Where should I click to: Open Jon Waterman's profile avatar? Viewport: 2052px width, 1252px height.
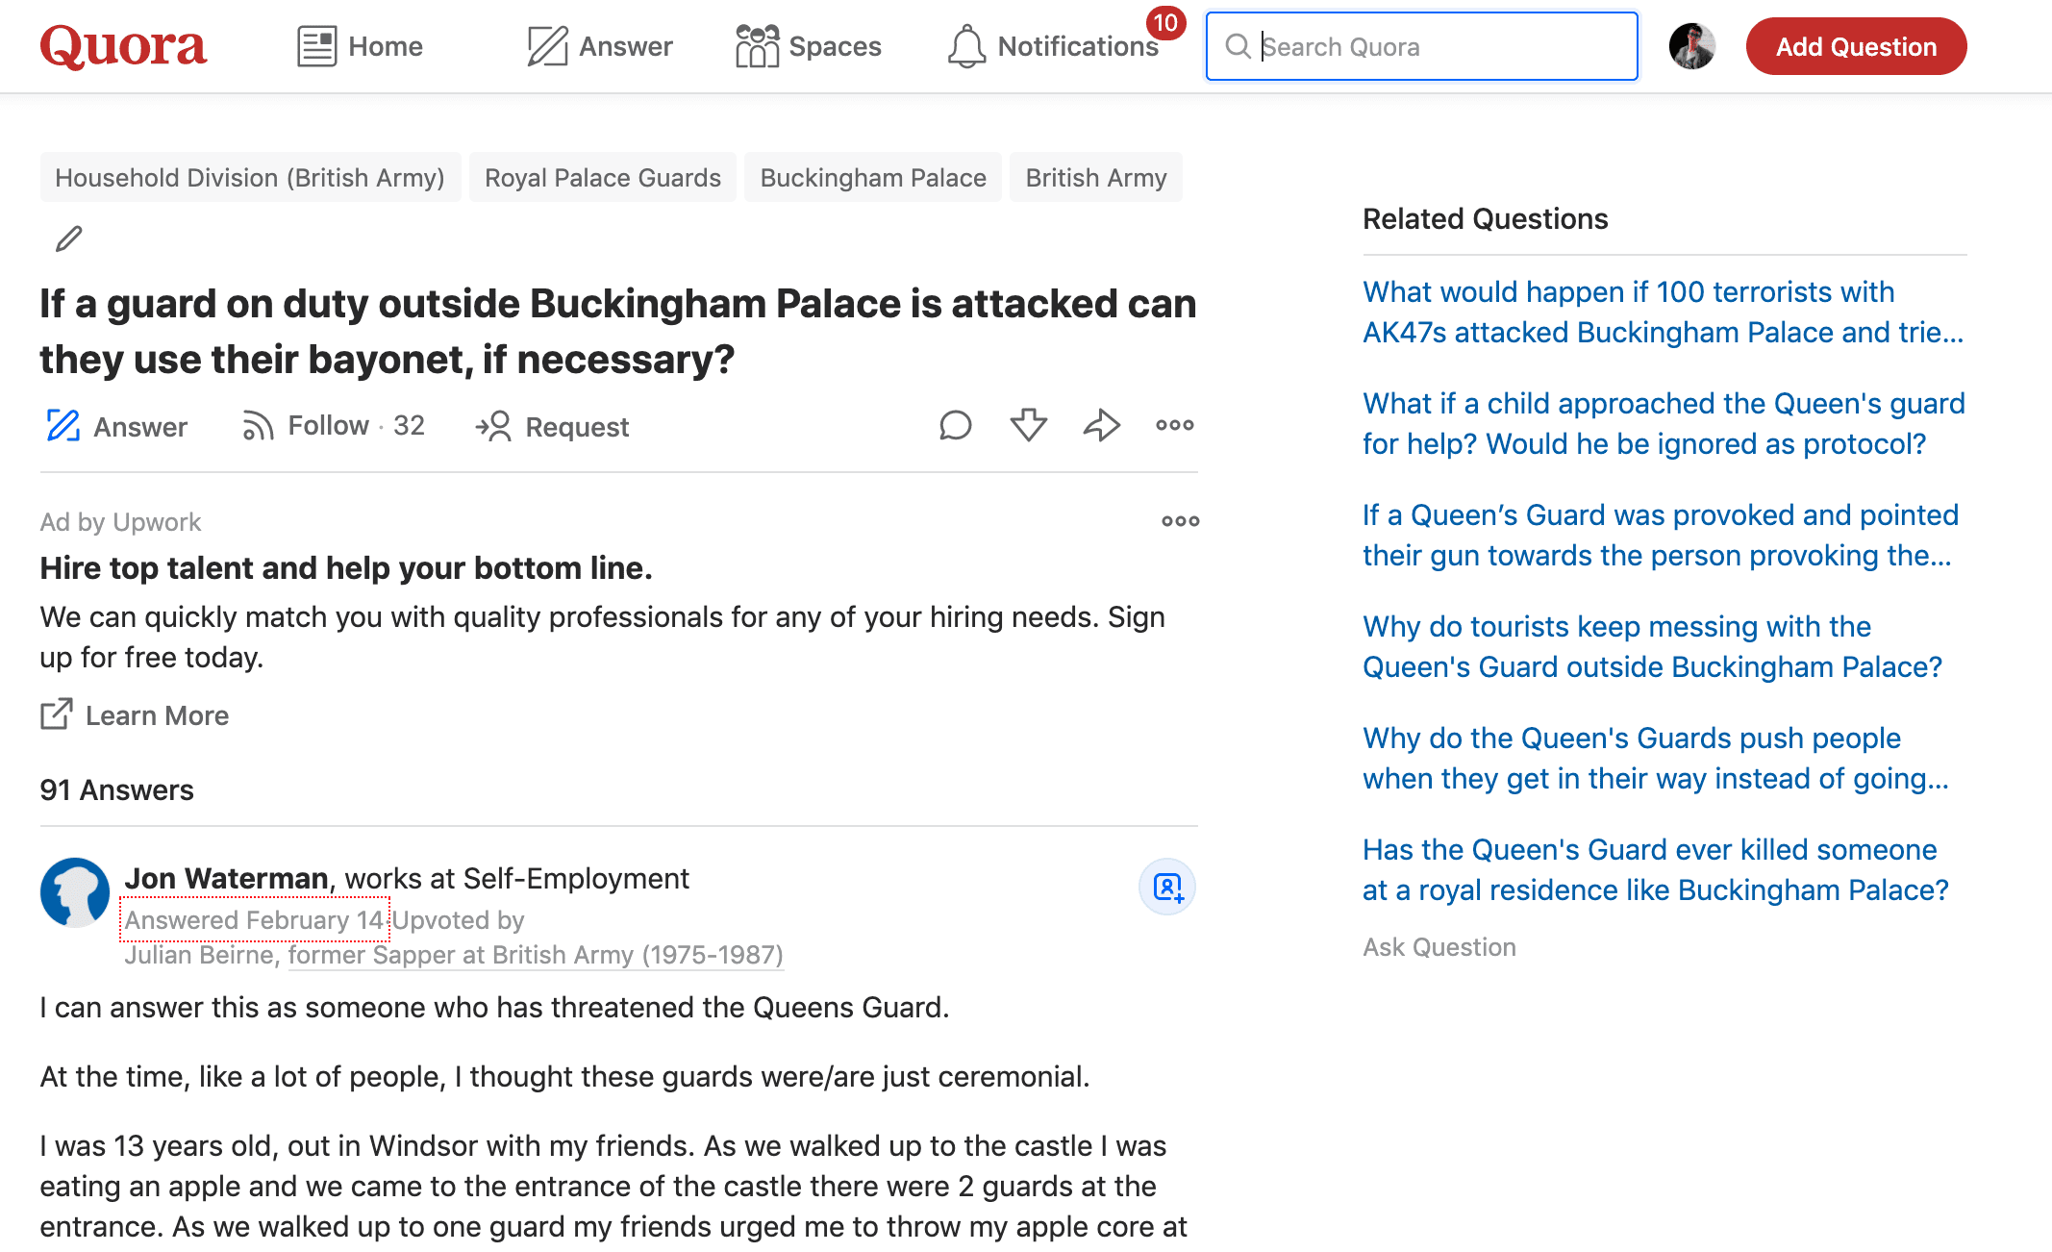pyautogui.click(x=75, y=892)
